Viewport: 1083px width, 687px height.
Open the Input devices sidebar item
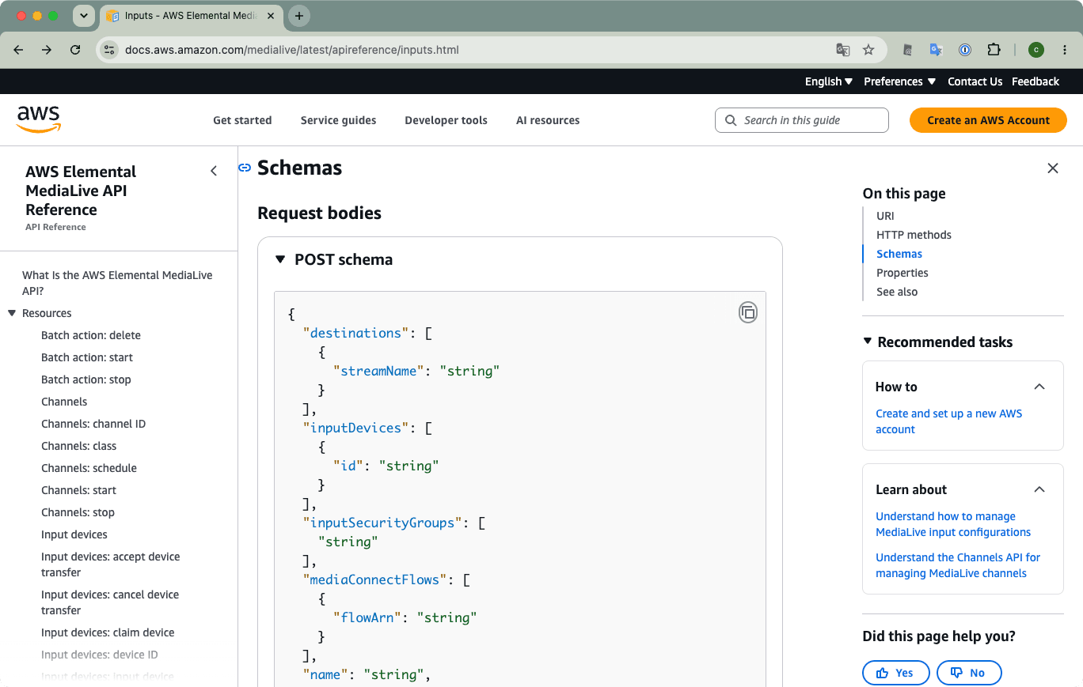click(x=74, y=534)
